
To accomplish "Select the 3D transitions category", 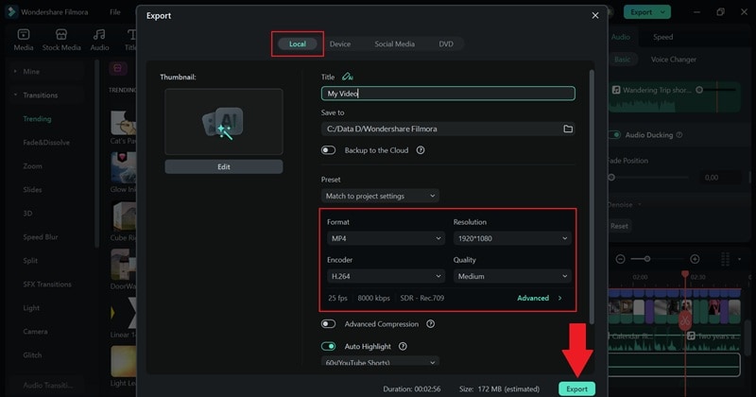I will 27,214.
